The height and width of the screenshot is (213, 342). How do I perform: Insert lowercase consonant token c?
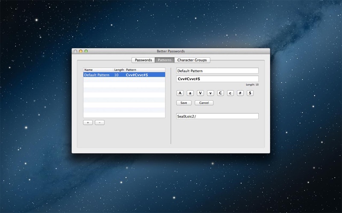coord(230,93)
